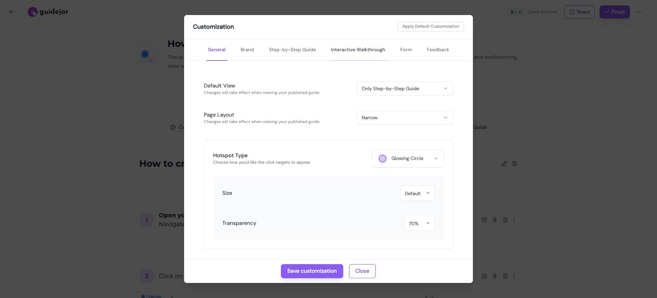Click the image icon on step 1
This screenshot has width=657, height=298.
(x=484, y=220)
